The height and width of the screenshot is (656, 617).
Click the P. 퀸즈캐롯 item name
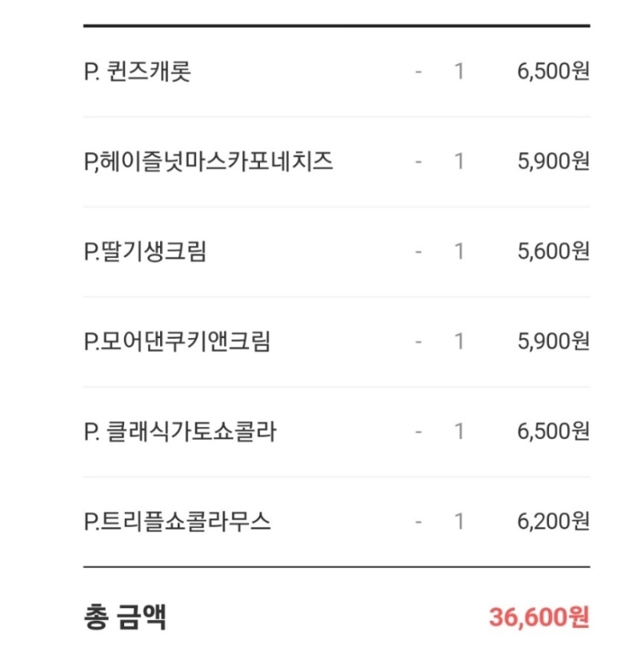(137, 72)
